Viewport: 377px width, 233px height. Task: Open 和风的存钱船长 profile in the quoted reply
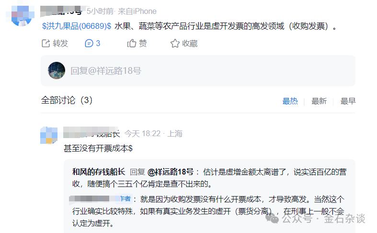[99, 172]
